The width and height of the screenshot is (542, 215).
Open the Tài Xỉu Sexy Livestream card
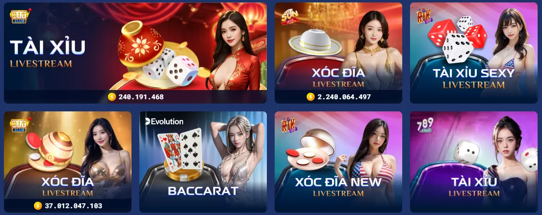[x=473, y=53]
